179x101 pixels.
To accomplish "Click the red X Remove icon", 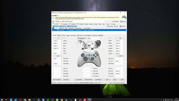I will [121, 26].
